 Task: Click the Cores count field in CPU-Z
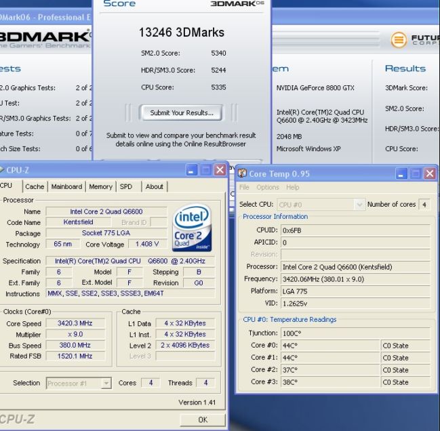coord(151,383)
